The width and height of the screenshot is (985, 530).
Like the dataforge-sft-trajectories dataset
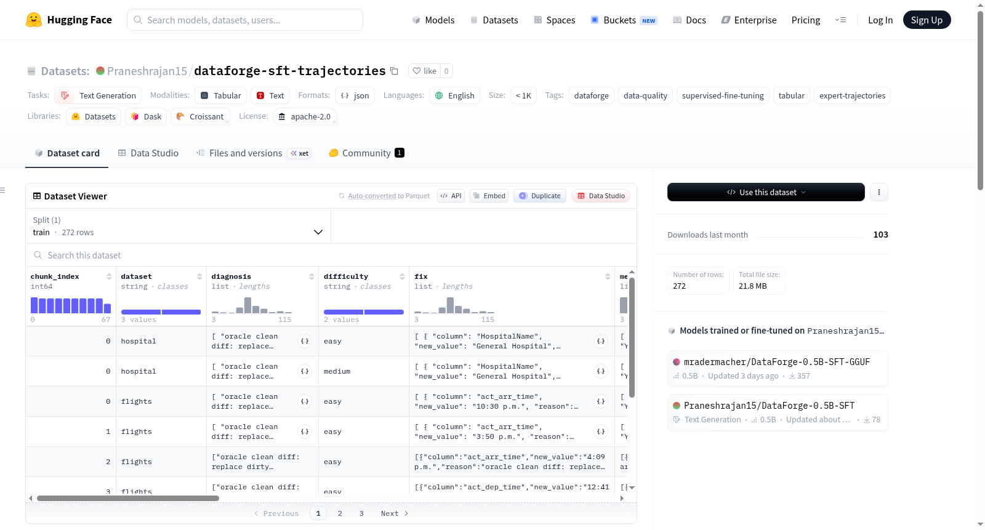tap(424, 71)
